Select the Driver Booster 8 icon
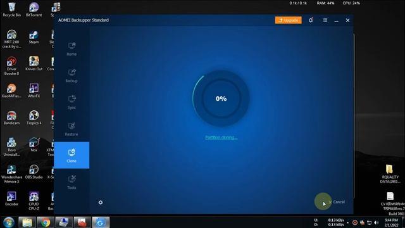 [x=11, y=66]
